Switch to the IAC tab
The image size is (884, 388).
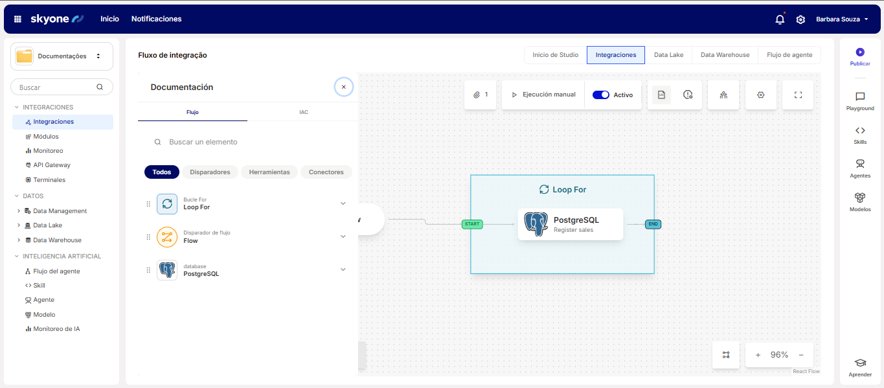pyautogui.click(x=303, y=112)
